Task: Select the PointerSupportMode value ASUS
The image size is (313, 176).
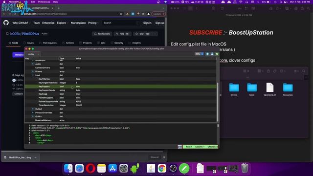Action: (x=78, y=102)
